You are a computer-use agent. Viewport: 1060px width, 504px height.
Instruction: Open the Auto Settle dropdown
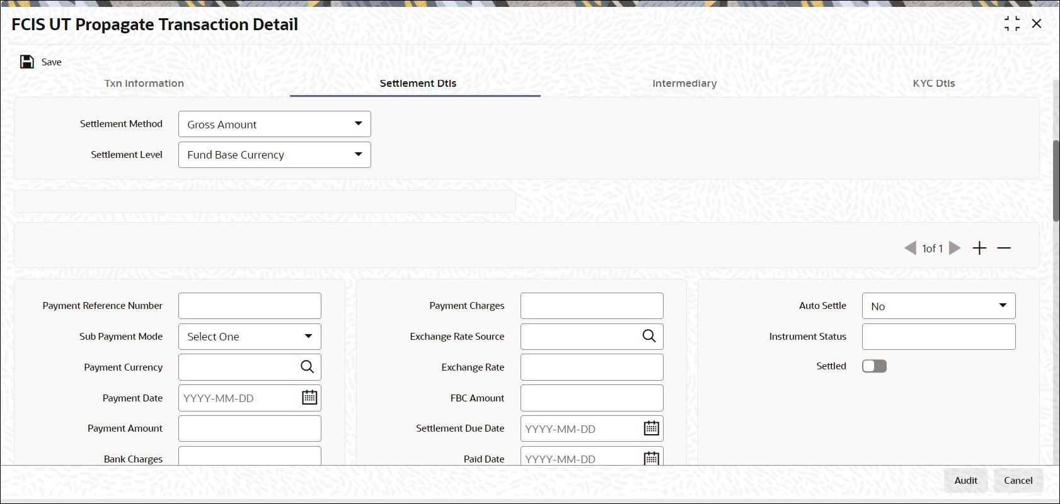pos(939,306)
